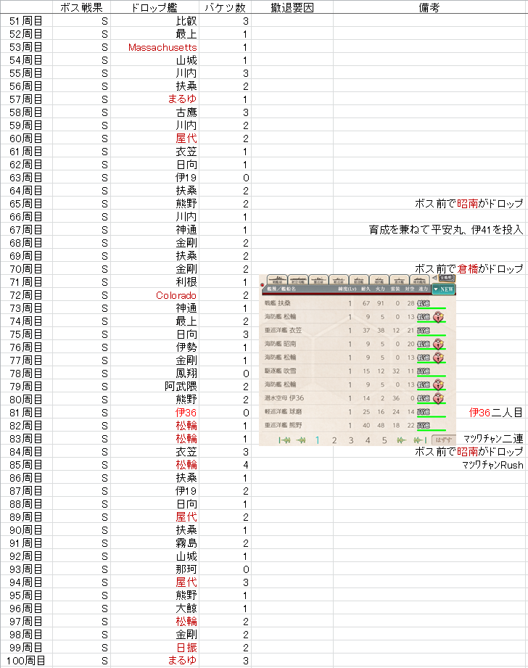Select the 駆逐艦 destroyer filter tab
Viewport: 528px width, 668px height.
pos(359,279)
